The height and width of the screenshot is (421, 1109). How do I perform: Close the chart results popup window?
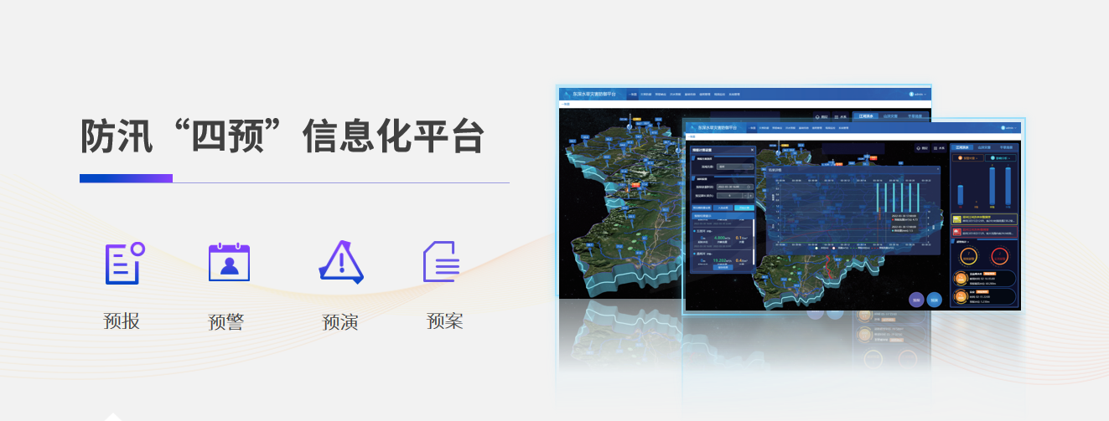(937, 169)
